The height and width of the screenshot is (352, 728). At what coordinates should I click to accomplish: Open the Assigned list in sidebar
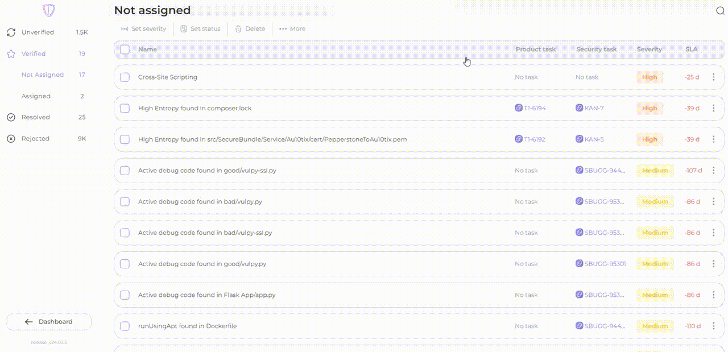(x=36, y=97)
